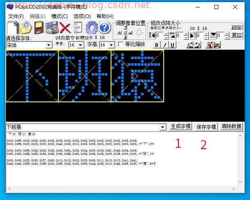Open the 模式(C) menu

[x=59, y=16]
